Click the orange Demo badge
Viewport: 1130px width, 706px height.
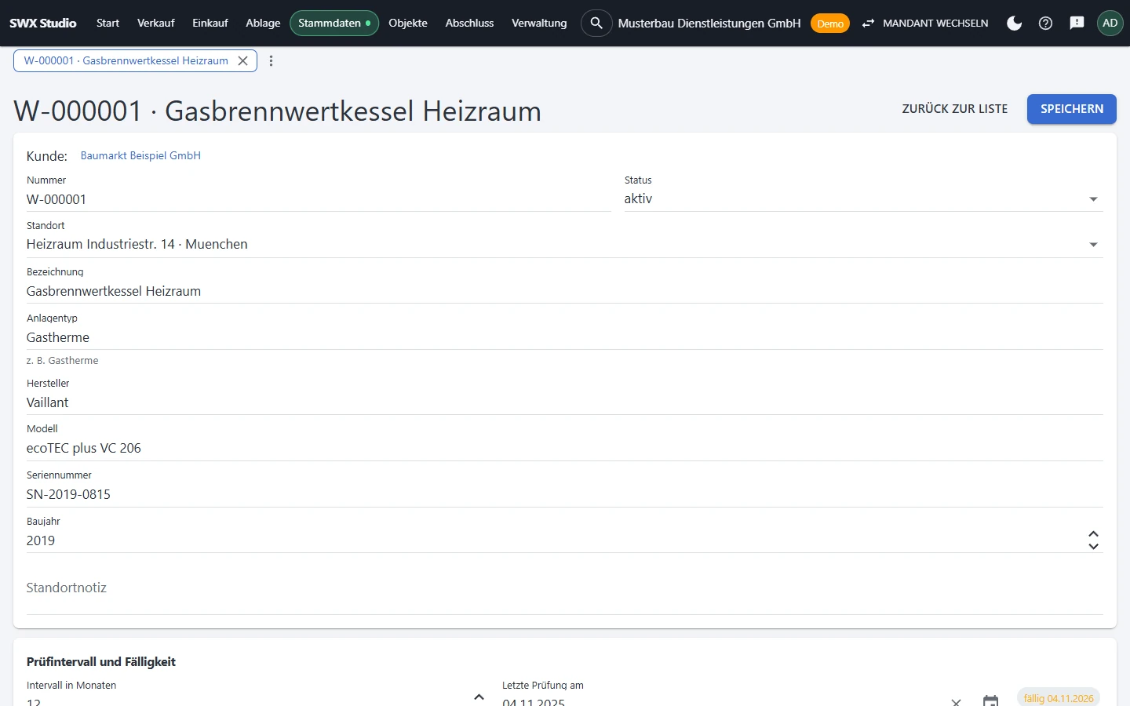click(x=830, y=24)
